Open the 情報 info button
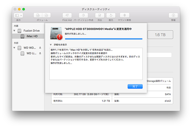 point(173,15)
